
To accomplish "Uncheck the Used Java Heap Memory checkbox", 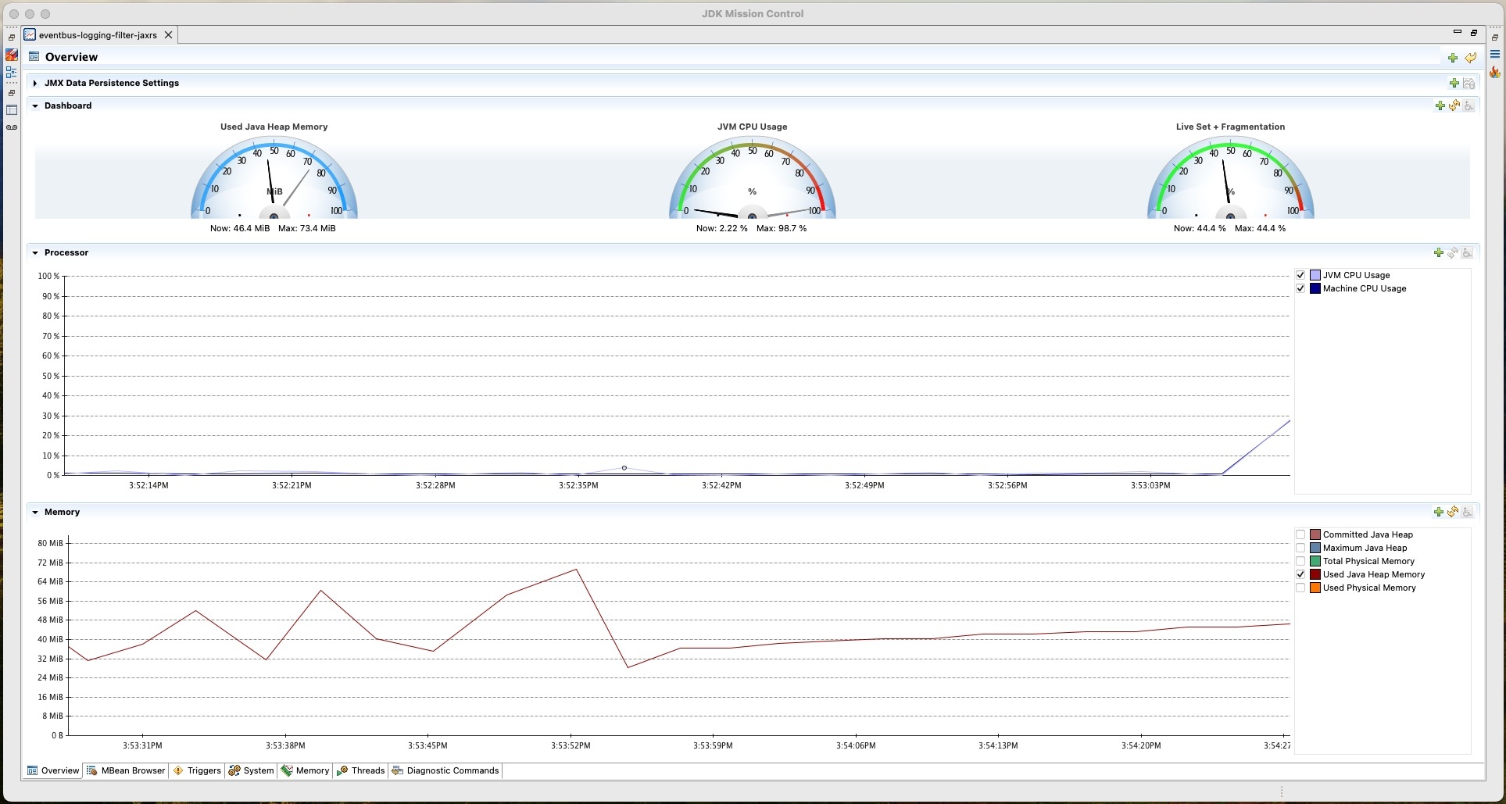I will click(1300, 574).
